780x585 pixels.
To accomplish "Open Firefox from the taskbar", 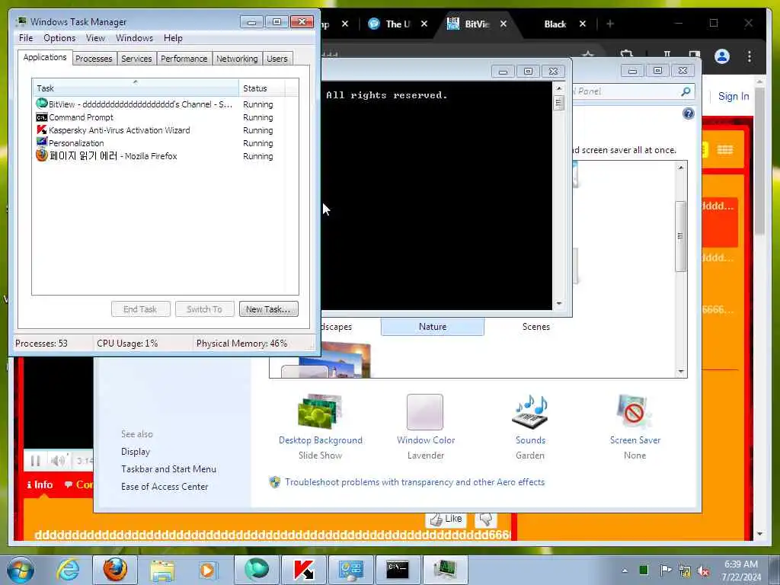I will (115, 570).
